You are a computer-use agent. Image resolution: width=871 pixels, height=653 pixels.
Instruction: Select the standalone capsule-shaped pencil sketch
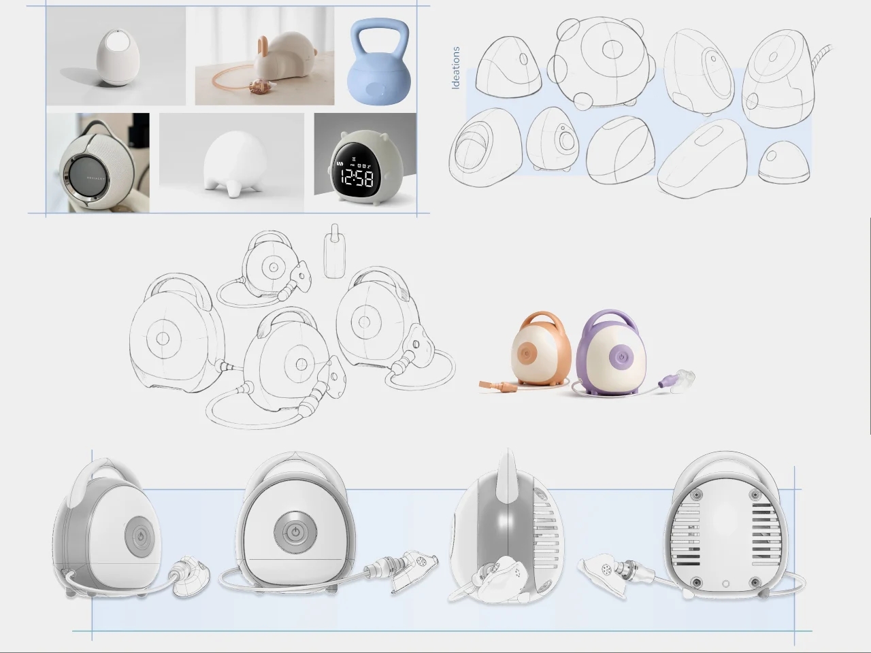[334, 250]
